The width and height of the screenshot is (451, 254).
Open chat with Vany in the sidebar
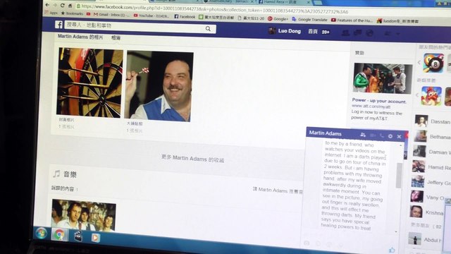pyautogui.click(x=427, y=197)
